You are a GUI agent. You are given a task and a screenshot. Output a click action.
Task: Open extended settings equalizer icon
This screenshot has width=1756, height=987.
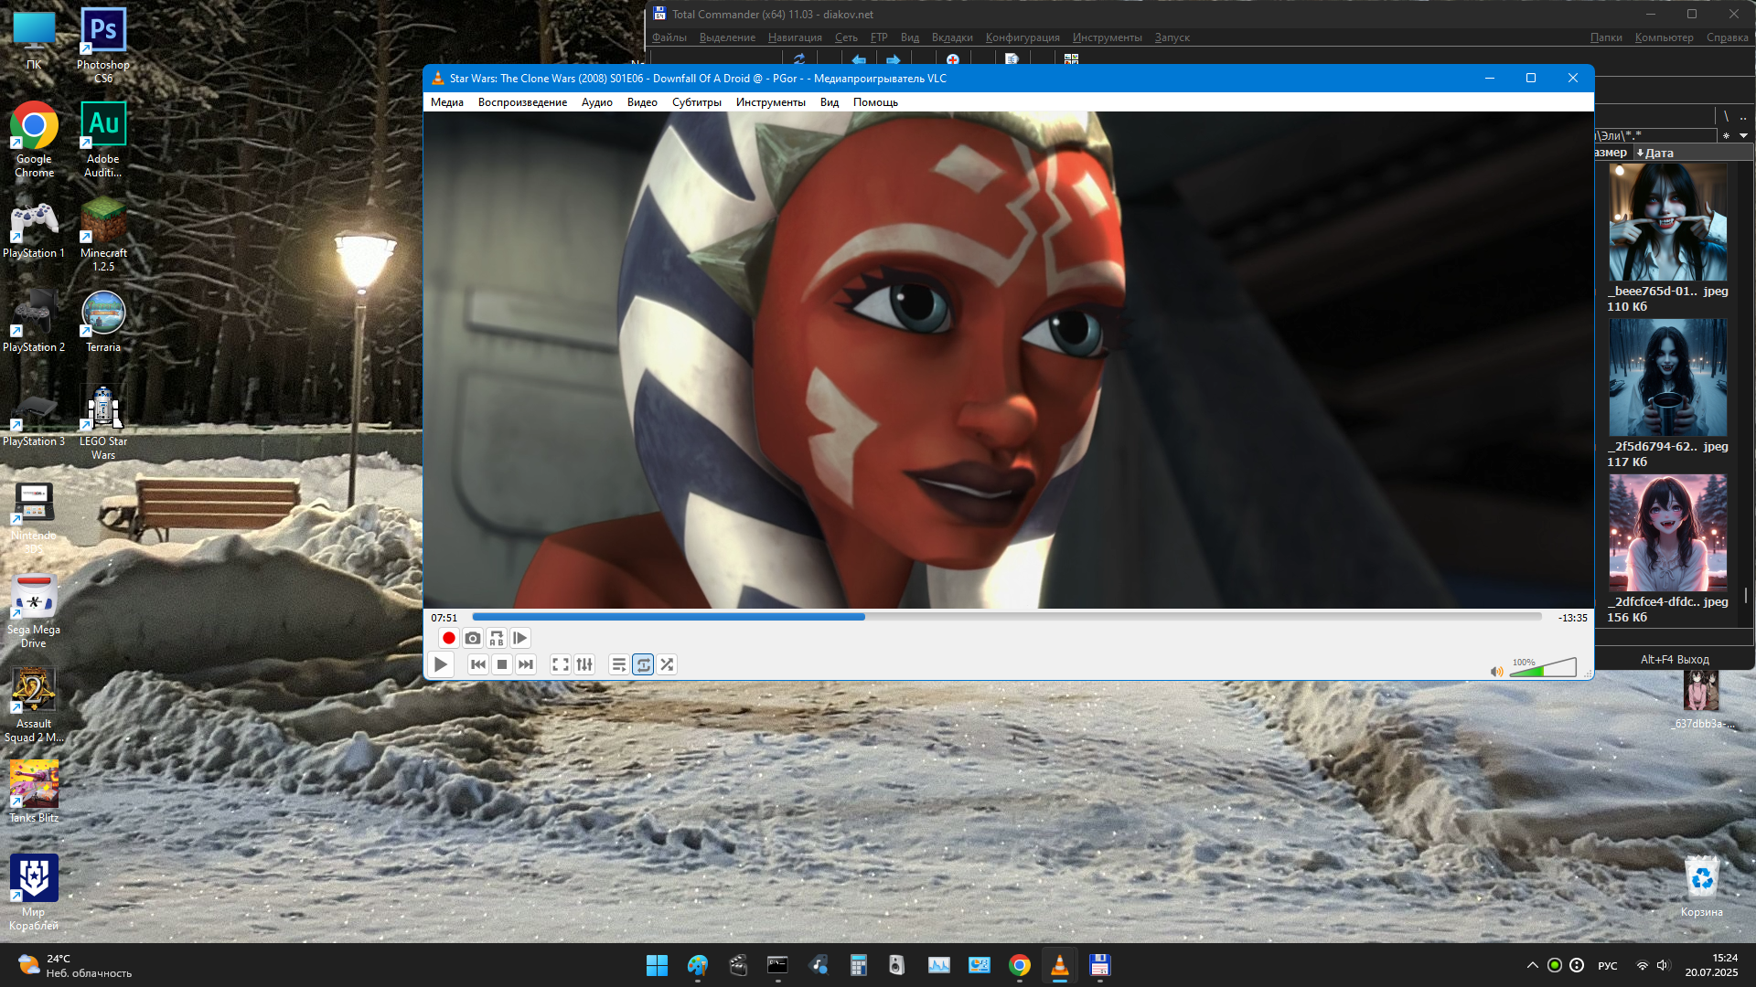(584, 665)
